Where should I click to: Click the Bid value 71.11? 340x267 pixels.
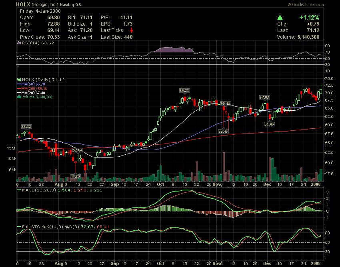86,18
